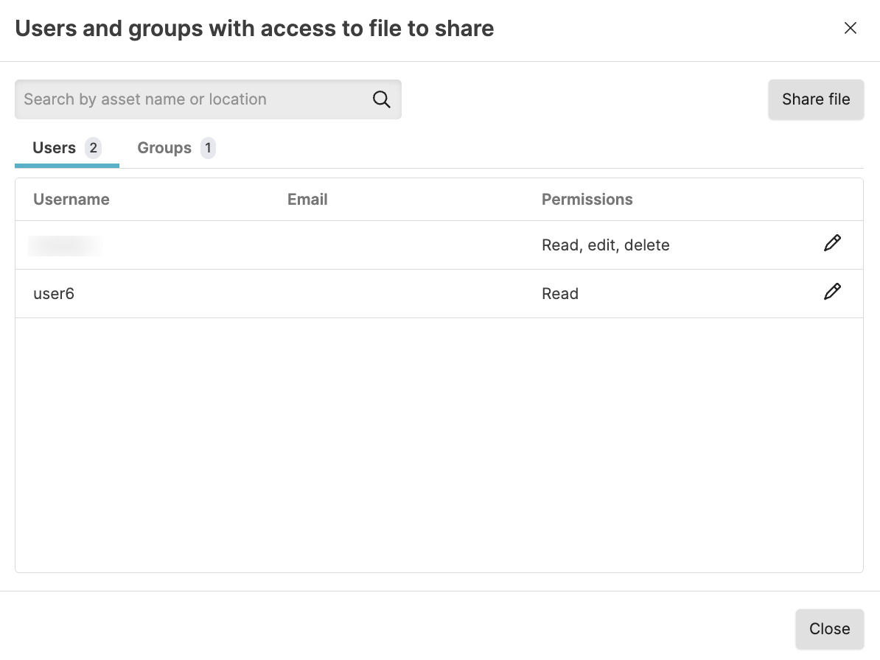Image resolution: width=880 pixels, height=660 pixels.
Task: Select the Users tab
Action: pos(55,148)
